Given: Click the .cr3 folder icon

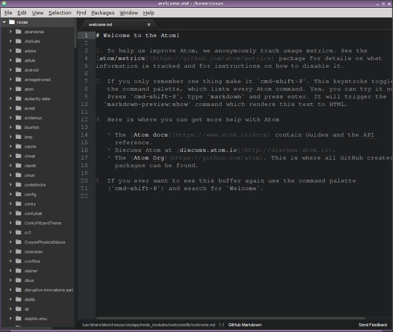Looking at the screenshot, I should (18, 232).
